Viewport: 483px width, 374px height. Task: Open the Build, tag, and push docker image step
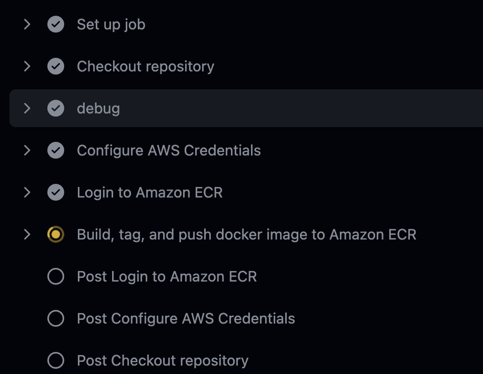pos(246,235)
